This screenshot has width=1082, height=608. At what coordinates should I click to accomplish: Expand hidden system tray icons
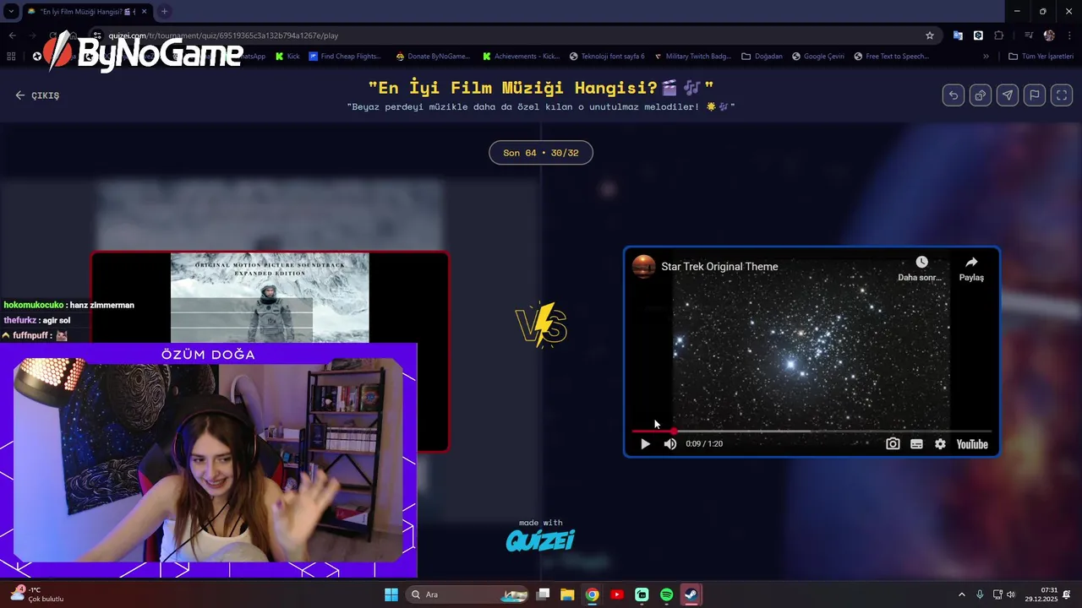click(961, 594)
